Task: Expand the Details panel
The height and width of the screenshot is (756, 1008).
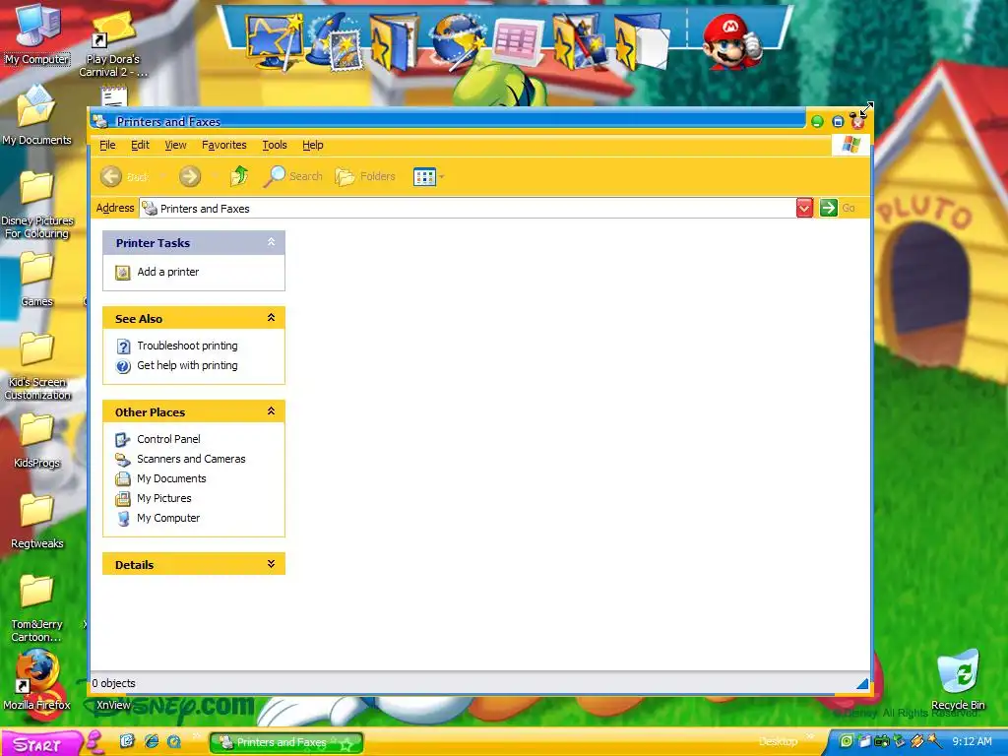Action: point(271,564)
